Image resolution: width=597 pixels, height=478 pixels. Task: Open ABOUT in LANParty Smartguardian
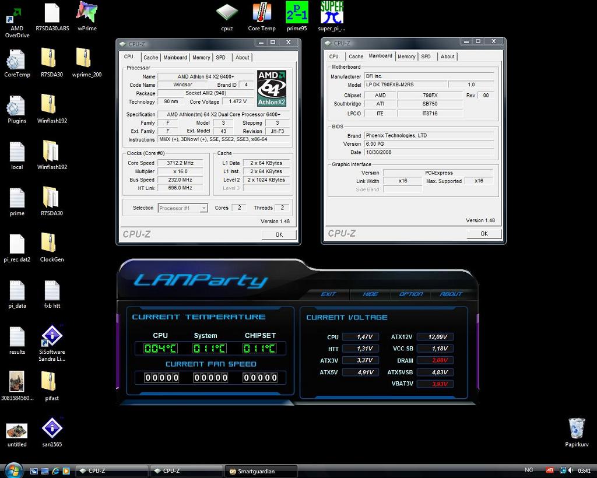tap(451, 294)
